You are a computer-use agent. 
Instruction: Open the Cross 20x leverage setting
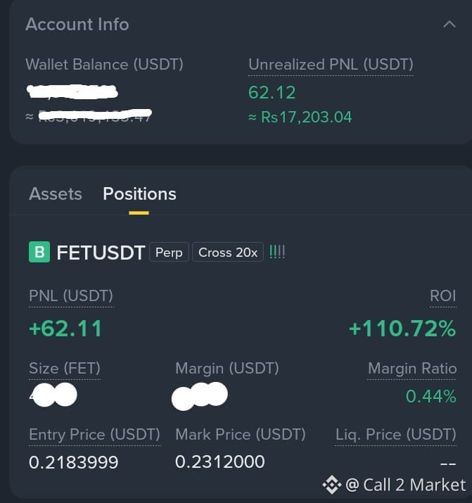click(x=228, y=253)
